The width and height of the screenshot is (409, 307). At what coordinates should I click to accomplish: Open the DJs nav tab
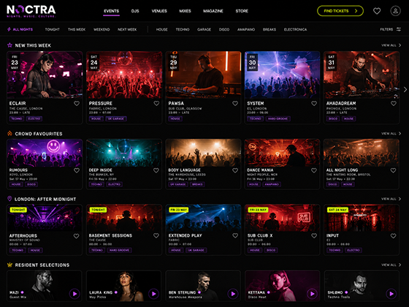tap(135, 11)
